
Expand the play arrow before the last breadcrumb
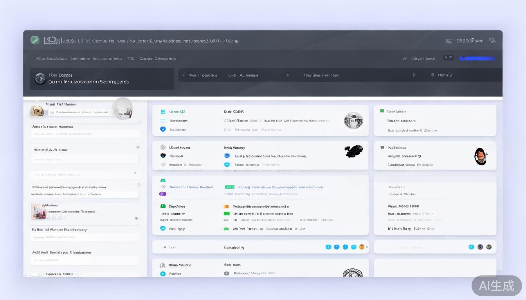[x=414, y=75]
